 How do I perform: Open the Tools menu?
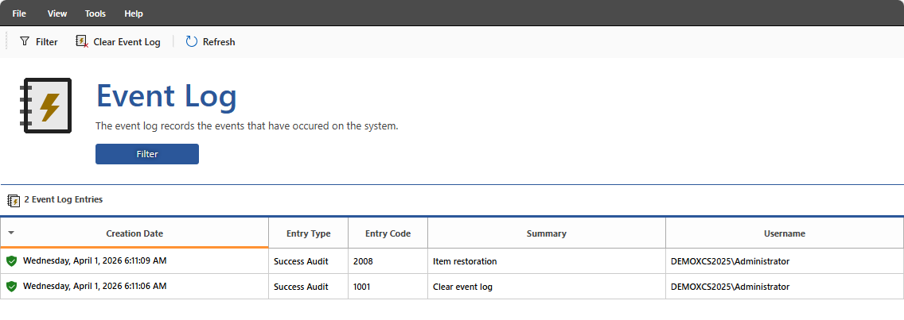95,13
